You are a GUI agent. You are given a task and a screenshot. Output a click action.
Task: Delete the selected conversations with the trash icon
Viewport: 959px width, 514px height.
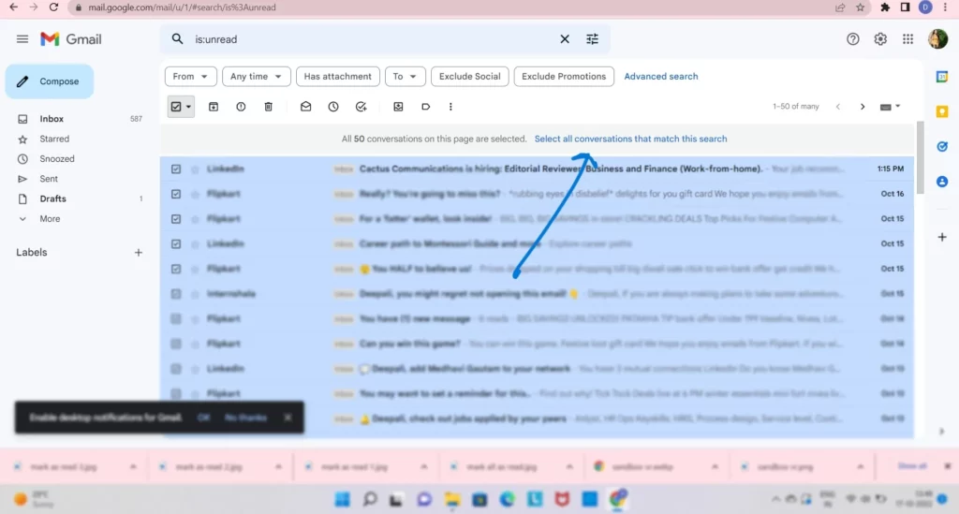268,107
